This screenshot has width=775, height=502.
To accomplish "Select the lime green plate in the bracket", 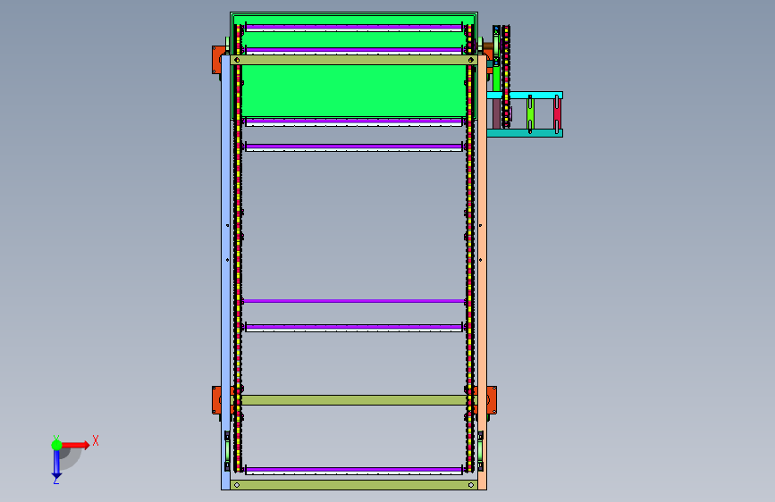I will click(x=530, y=114).
